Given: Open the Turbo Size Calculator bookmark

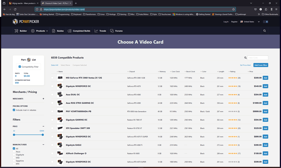Looking at the screenshot, I should point(27,14).
